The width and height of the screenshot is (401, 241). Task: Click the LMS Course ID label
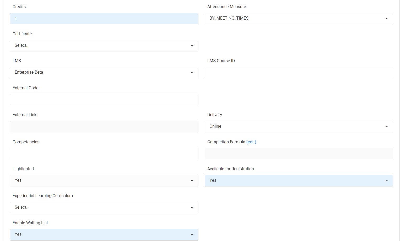point(221,61)
